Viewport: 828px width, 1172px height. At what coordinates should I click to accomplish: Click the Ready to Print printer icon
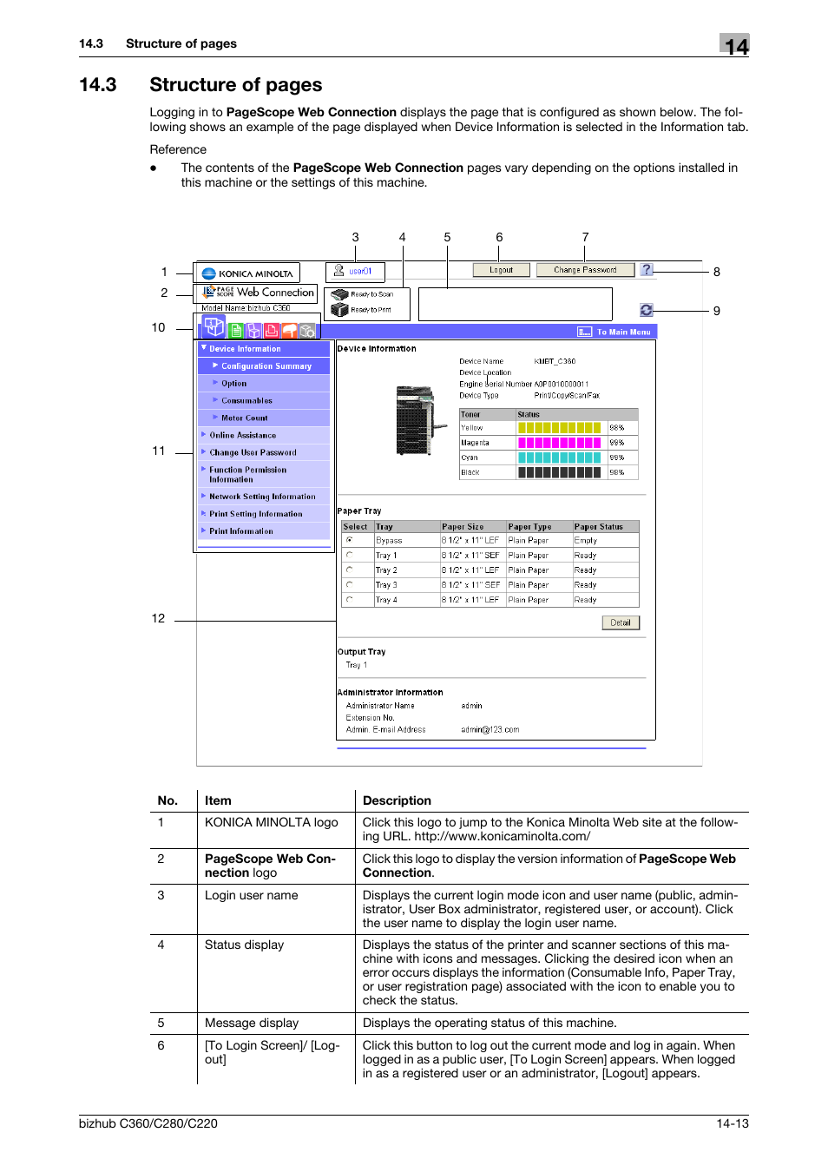point(339,310)
